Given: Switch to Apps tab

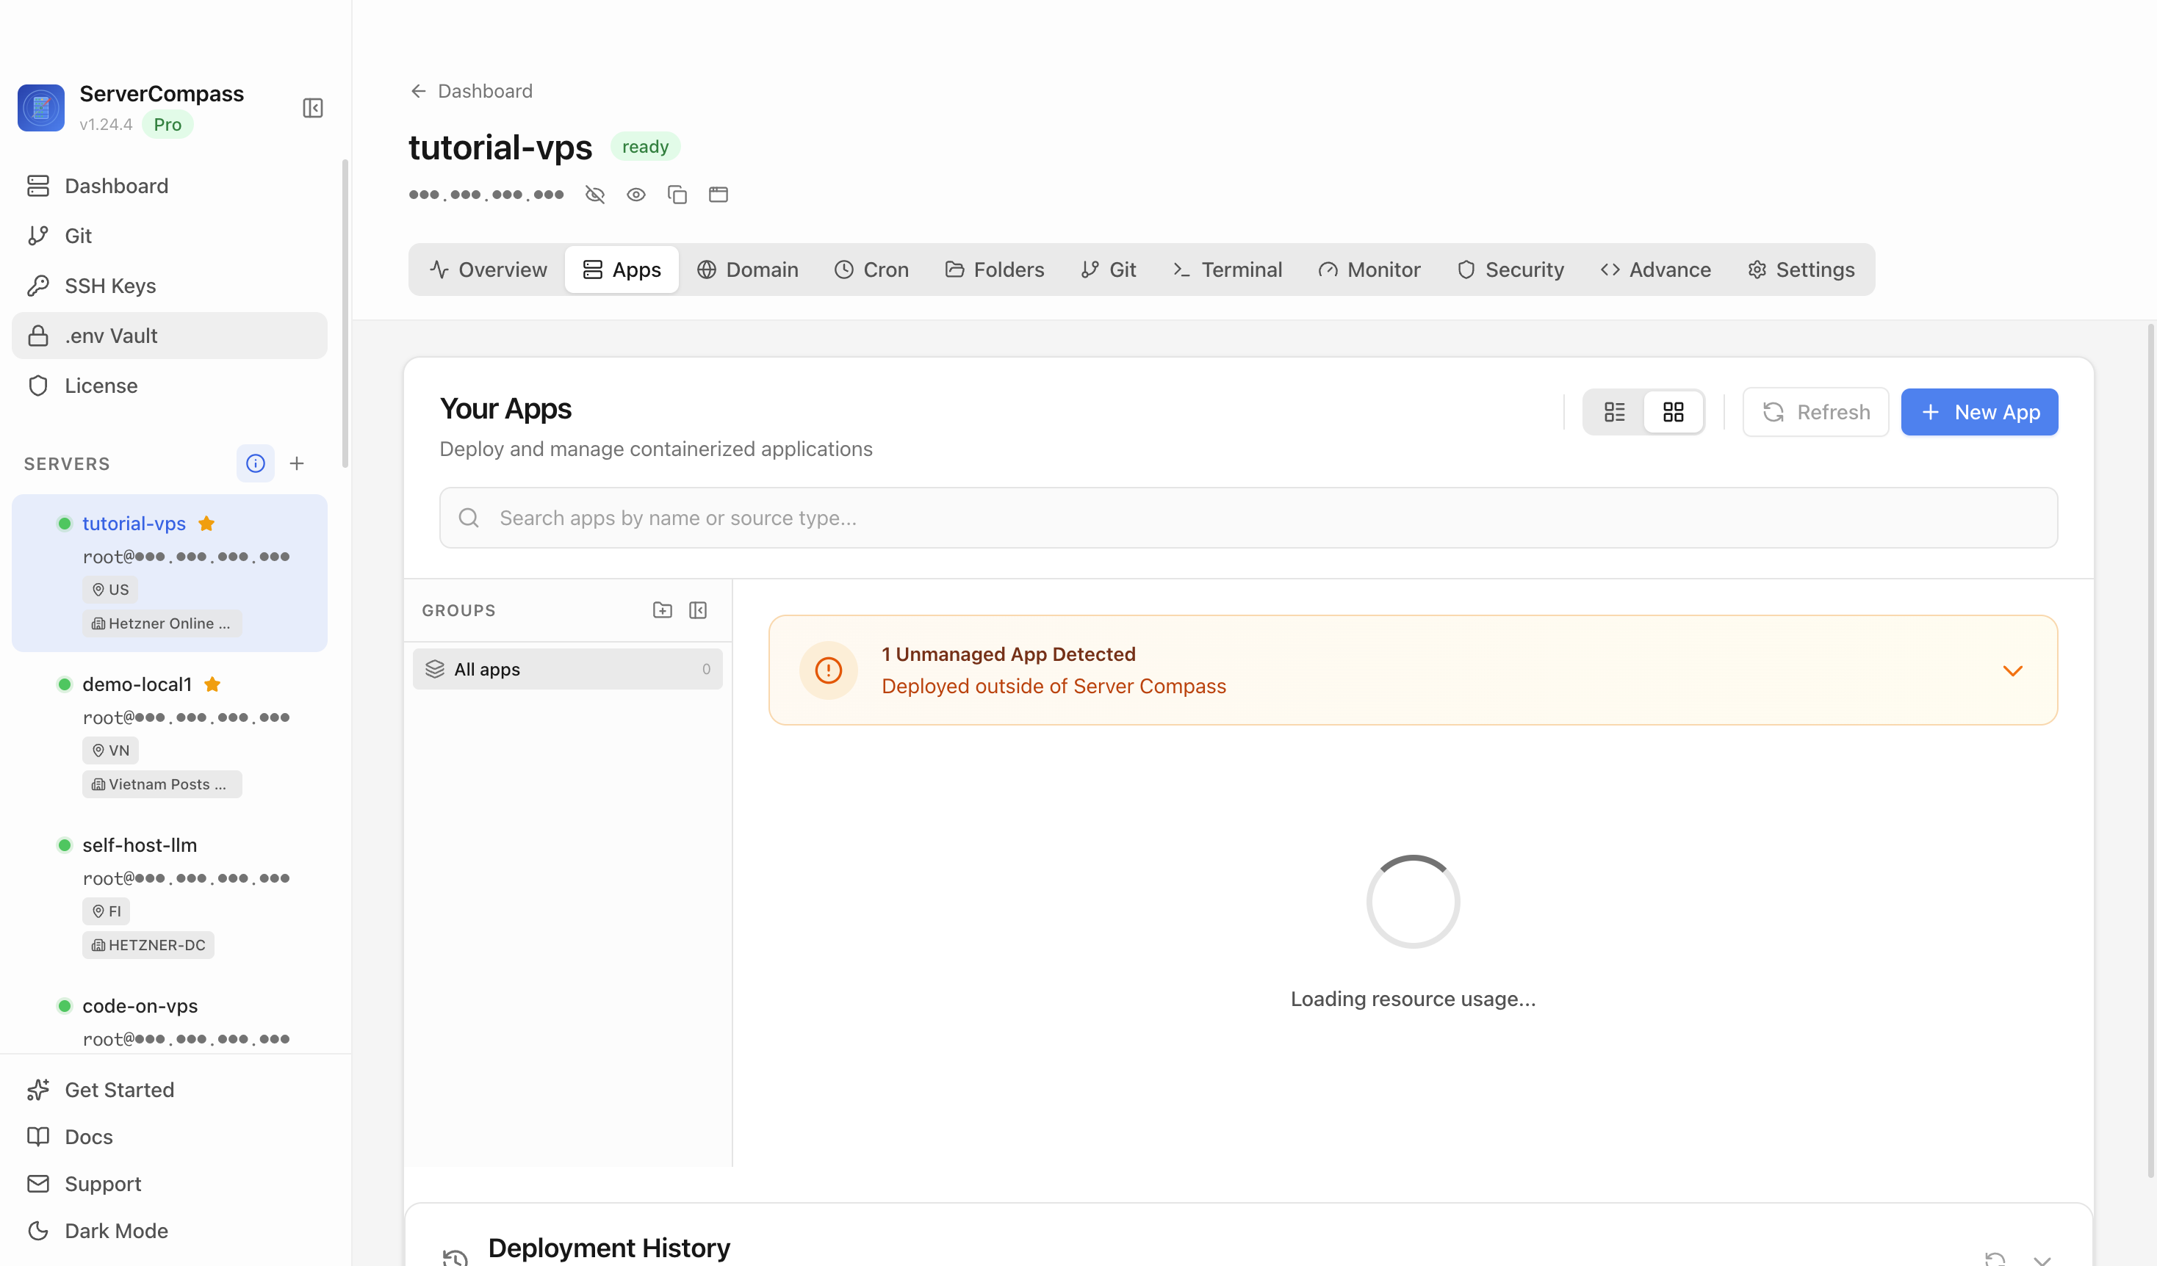Looking at the screenshot, I should coord(622,270).
